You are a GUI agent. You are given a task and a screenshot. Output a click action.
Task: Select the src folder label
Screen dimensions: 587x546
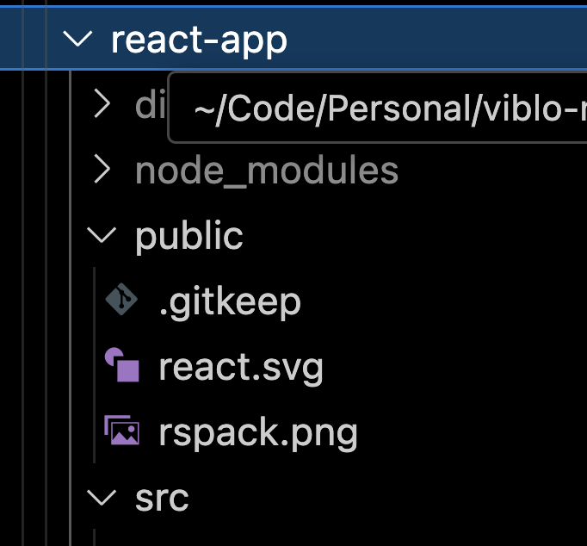162,497
